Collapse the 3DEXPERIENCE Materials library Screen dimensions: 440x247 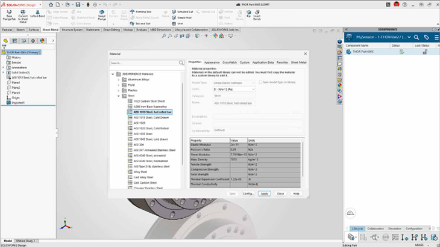click(113, 74)
